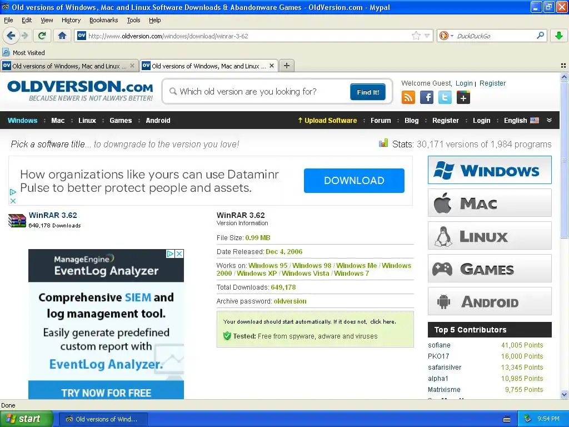Click AdChoices icon on ManageEngine ad

(x=170, y=254)
